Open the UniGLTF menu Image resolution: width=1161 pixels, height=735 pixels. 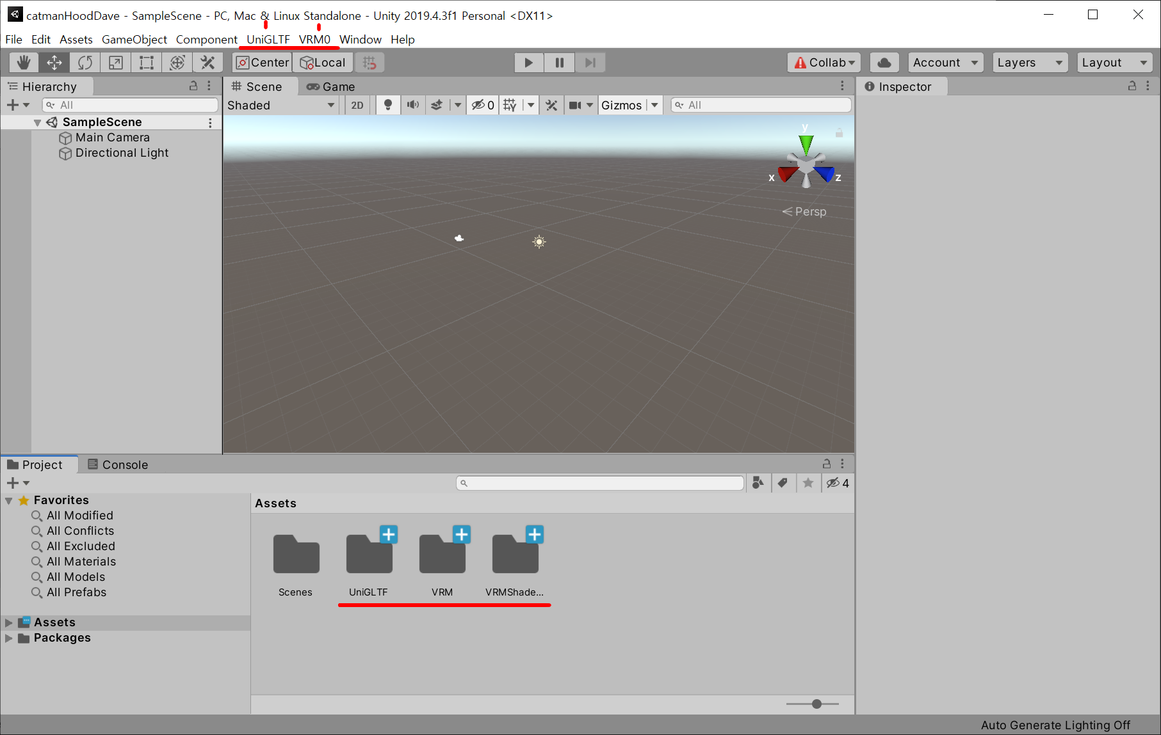click(x=268, y=40)
